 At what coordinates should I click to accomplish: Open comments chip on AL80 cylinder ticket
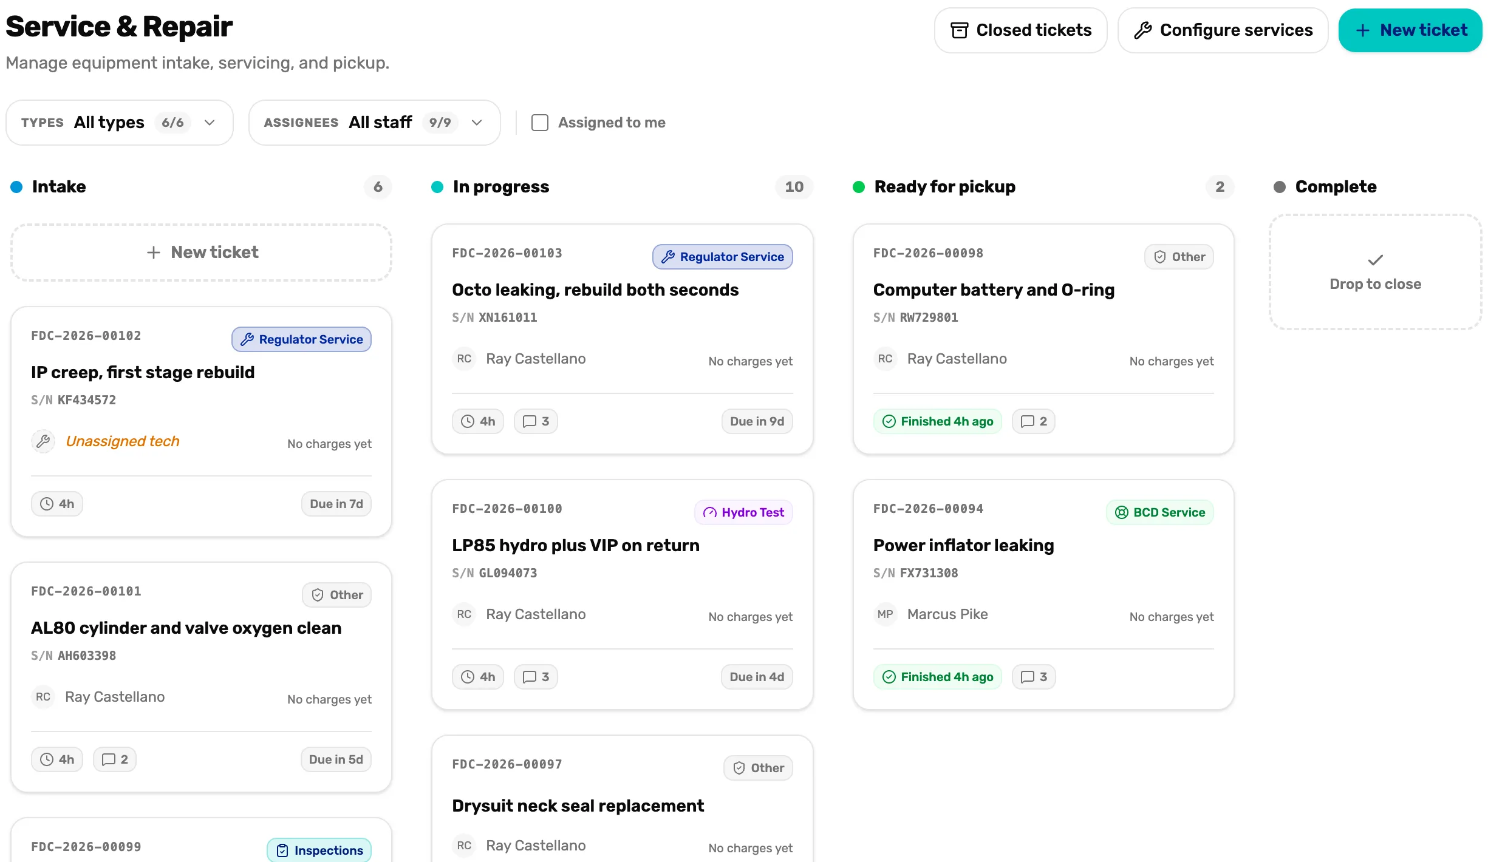click(115, 759)
